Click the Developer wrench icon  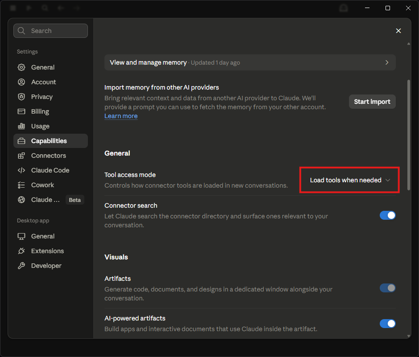pos(21,266)
